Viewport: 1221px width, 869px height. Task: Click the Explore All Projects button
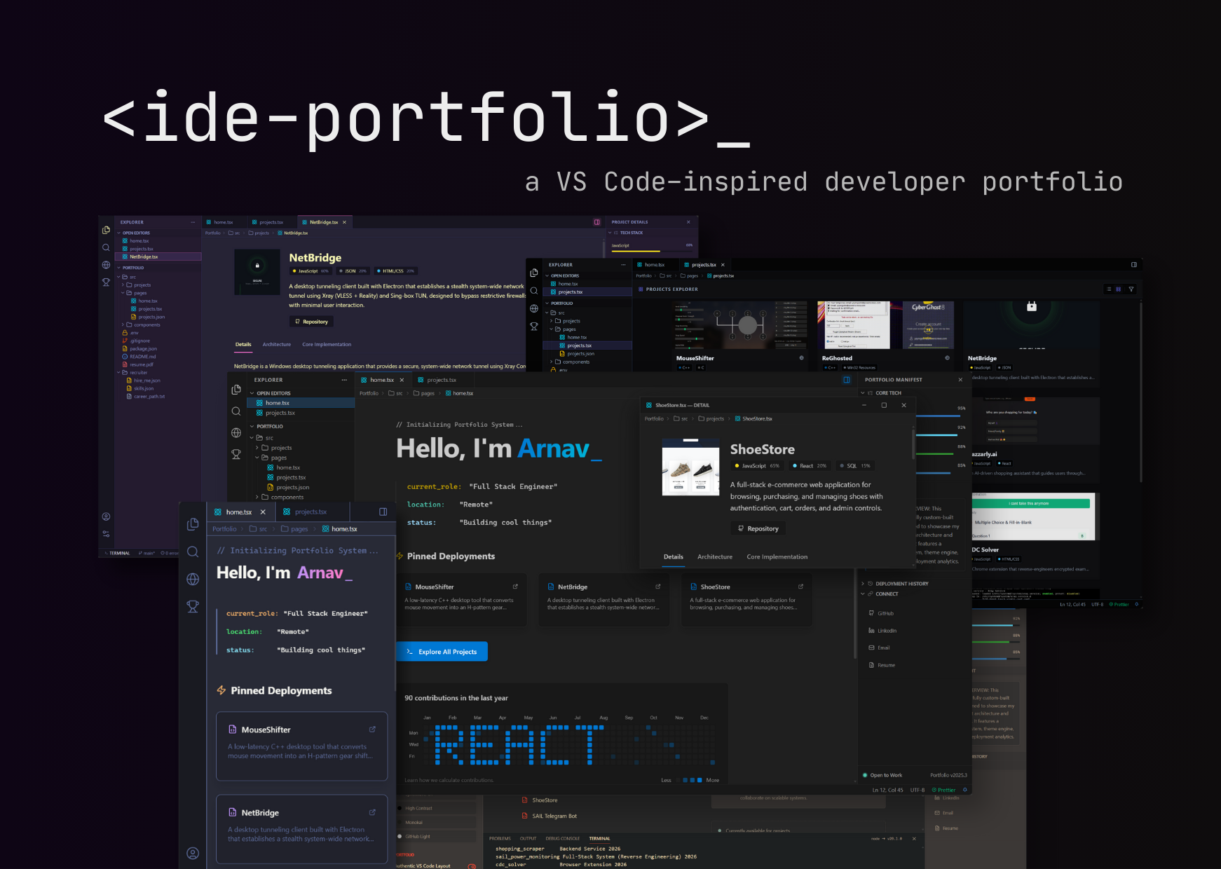tap(442, 652)
